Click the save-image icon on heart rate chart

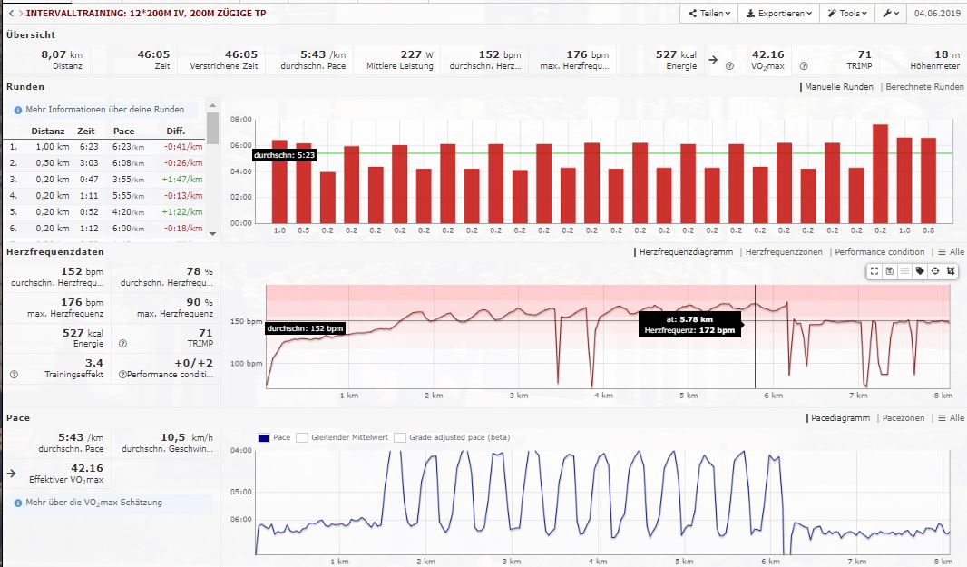(890, 270)
